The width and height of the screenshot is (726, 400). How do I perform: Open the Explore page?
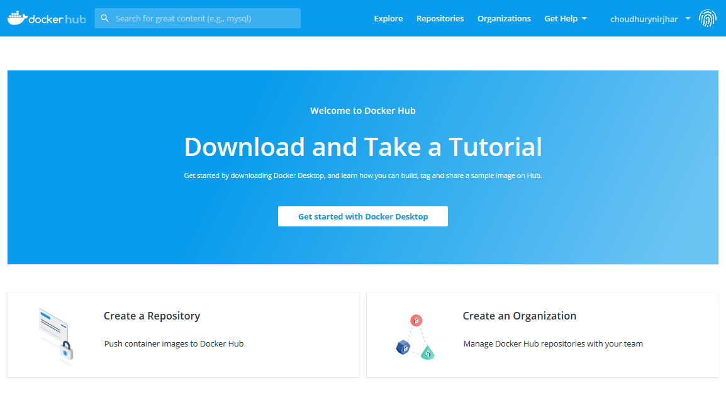click(388, 18)
